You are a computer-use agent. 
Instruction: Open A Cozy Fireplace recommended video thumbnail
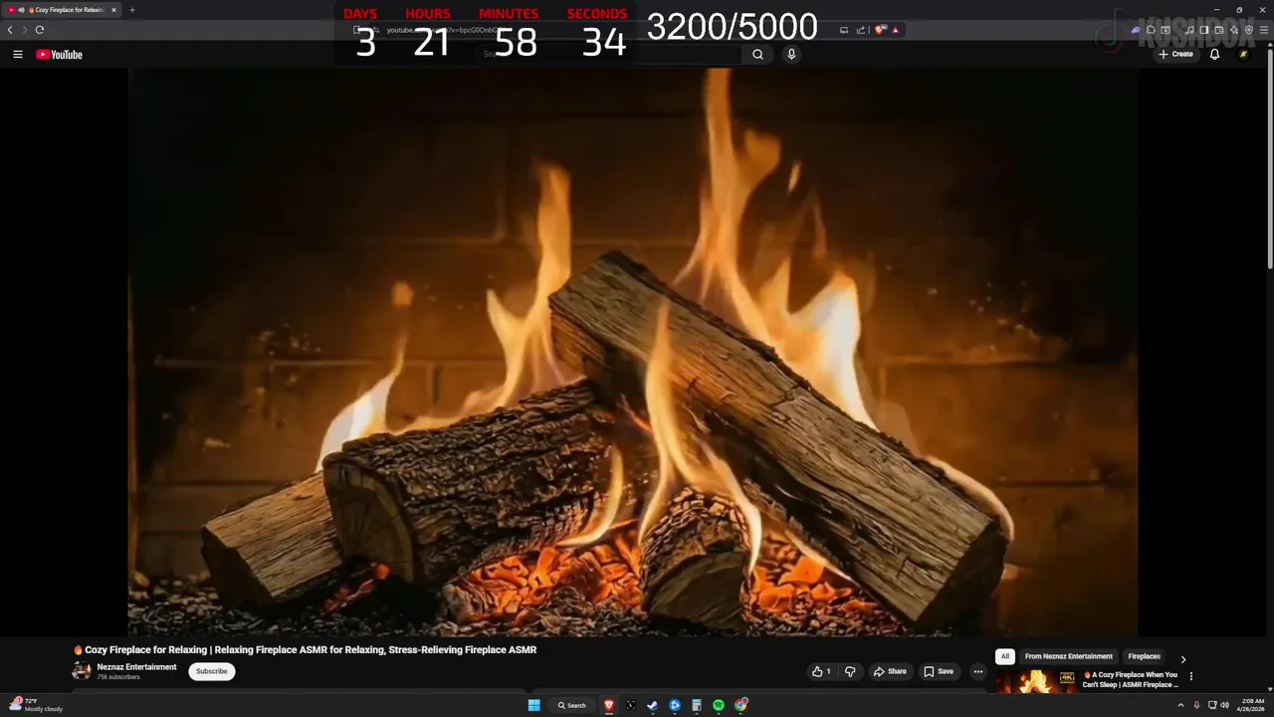1036,681
